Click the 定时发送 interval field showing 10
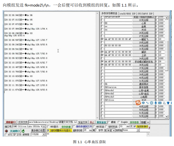 (x=123, y=126)
